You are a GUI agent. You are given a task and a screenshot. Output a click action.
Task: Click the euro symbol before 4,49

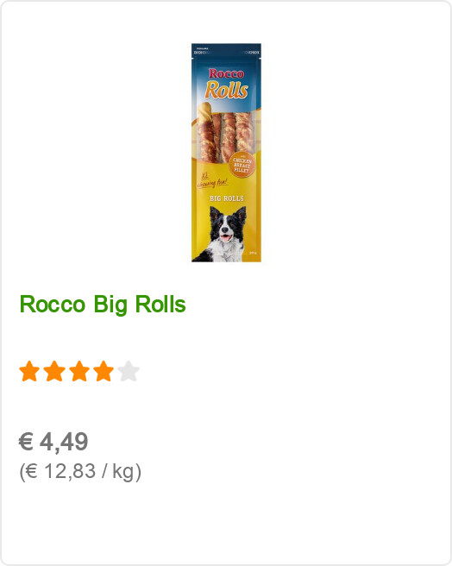pyautogui.click(x=27, y=442)
